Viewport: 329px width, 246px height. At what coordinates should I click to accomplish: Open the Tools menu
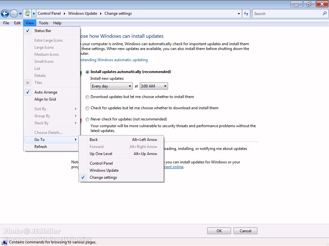click(x=43, y=23)
